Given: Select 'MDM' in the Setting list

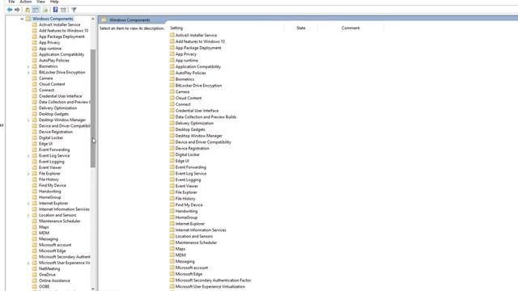Looking at the screenshot, I should tap(180, 255).
